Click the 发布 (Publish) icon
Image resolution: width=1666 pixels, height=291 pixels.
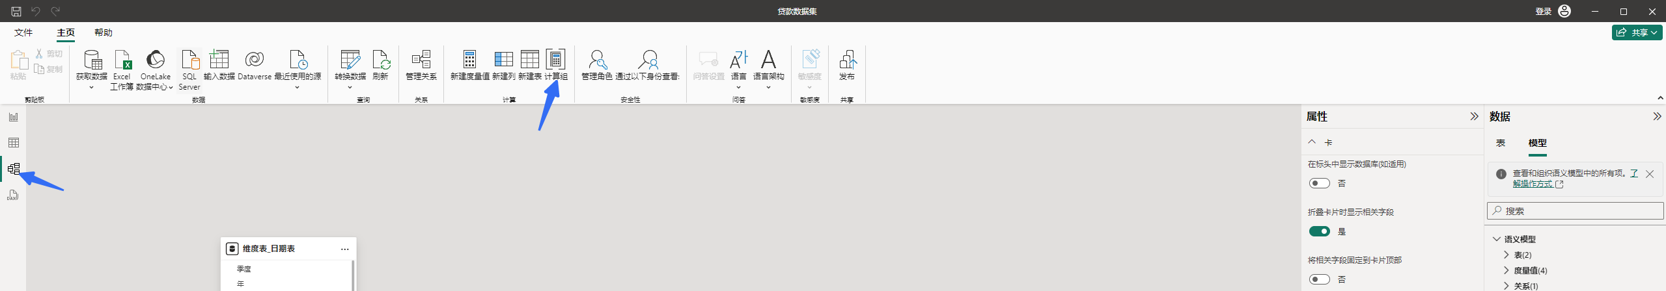coord(846,60)
